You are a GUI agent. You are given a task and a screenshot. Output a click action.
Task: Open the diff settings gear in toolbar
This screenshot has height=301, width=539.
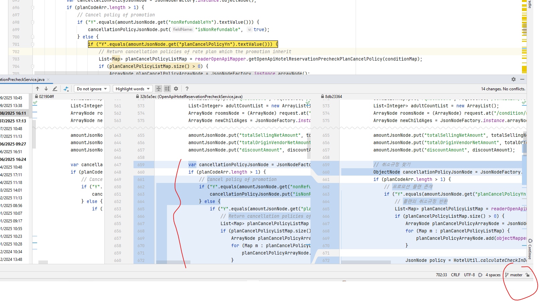(x=176, y=89)
